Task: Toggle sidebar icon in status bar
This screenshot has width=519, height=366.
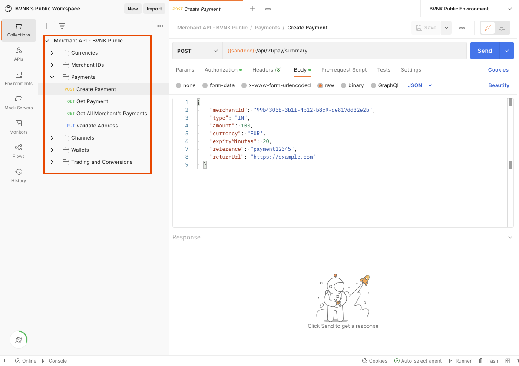Action: pyautogui.click(x=6, y=361)
